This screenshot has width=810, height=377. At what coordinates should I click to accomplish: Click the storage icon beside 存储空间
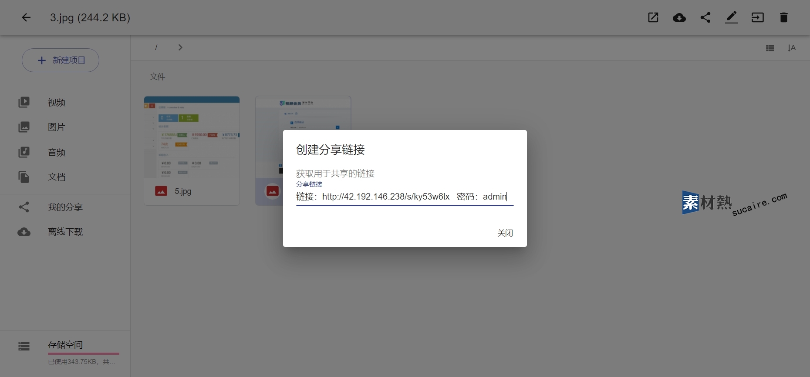coord(24,346)
